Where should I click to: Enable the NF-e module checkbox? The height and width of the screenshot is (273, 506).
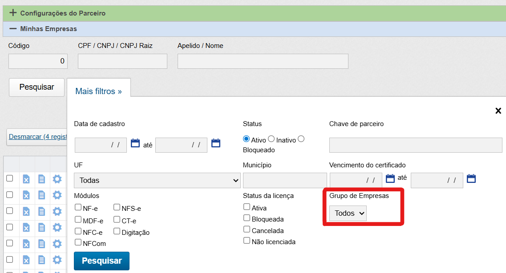click(x=78, y=207)
